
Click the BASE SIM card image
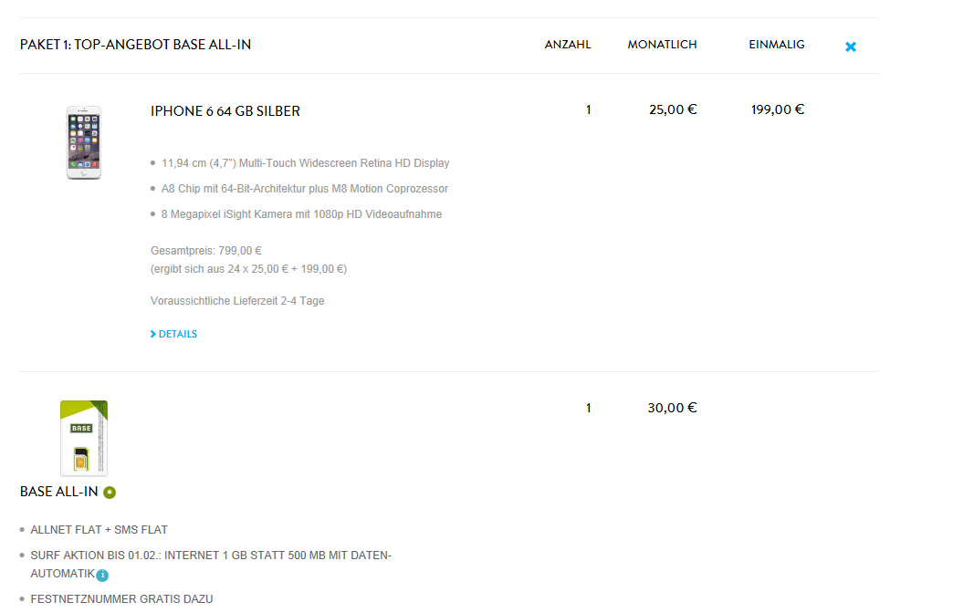pyautogui.click(x=84, y=438)
